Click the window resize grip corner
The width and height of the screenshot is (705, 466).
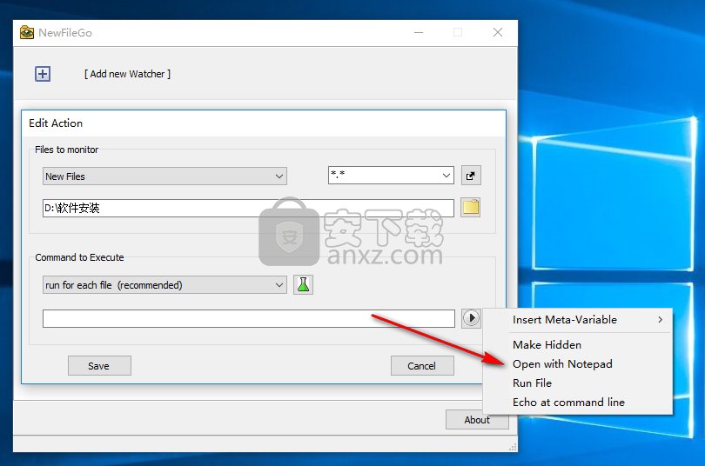tap(513, 447)
